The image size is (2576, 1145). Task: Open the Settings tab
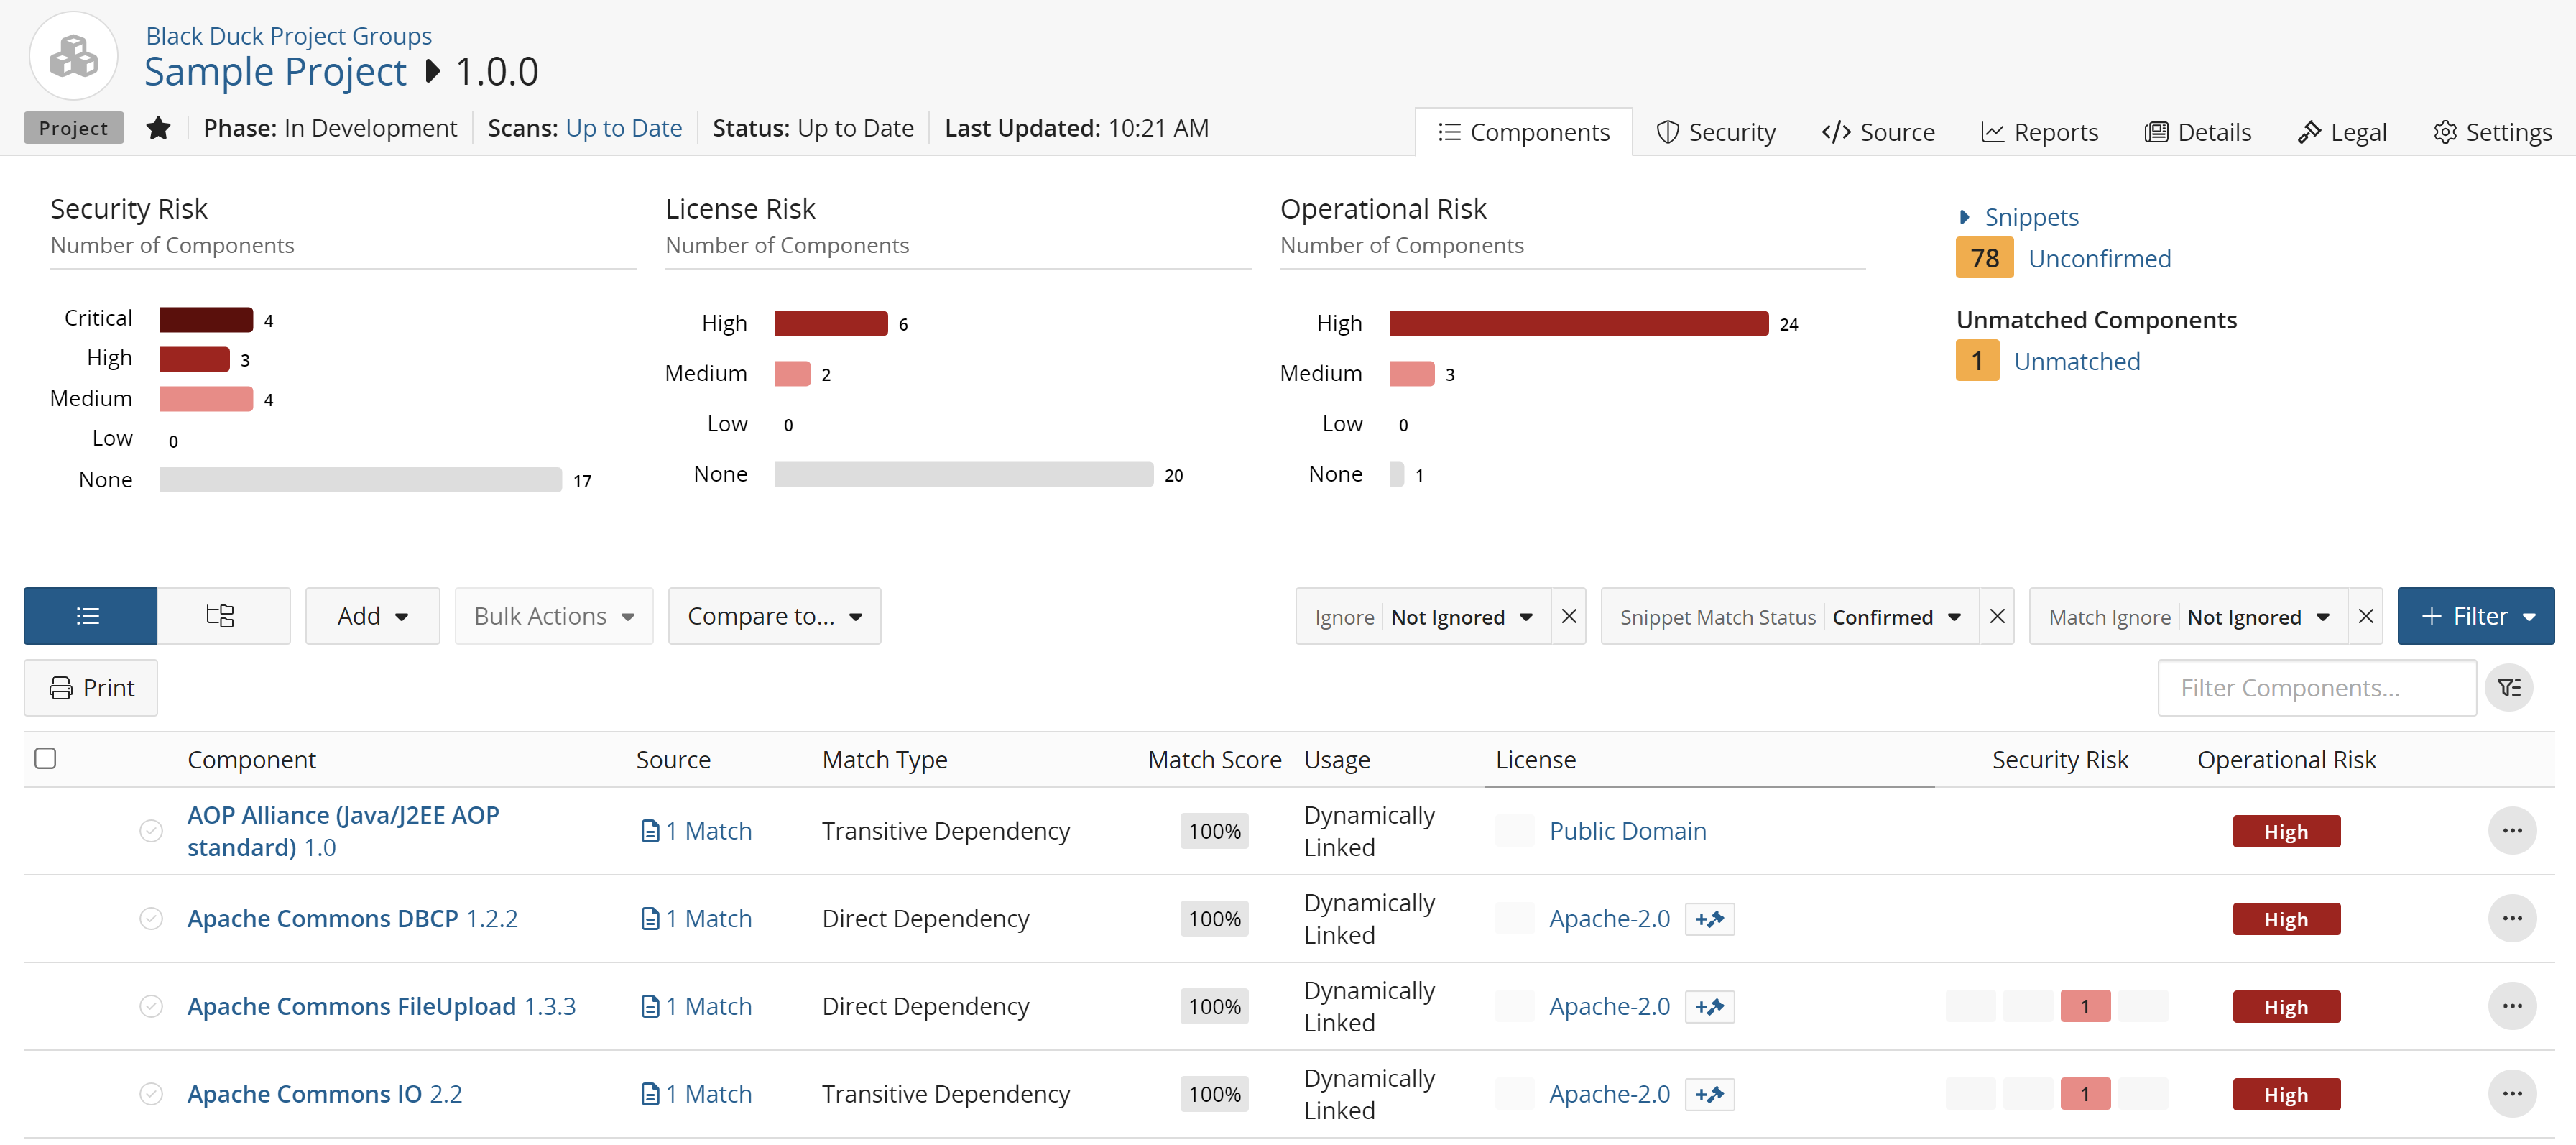click(2492, 132)
